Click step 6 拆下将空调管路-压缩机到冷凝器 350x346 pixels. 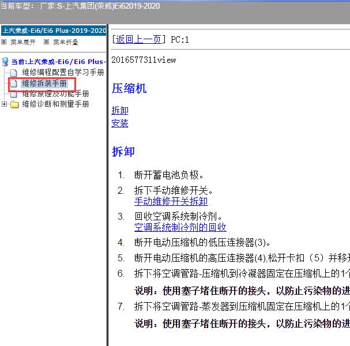click(242, 274)
